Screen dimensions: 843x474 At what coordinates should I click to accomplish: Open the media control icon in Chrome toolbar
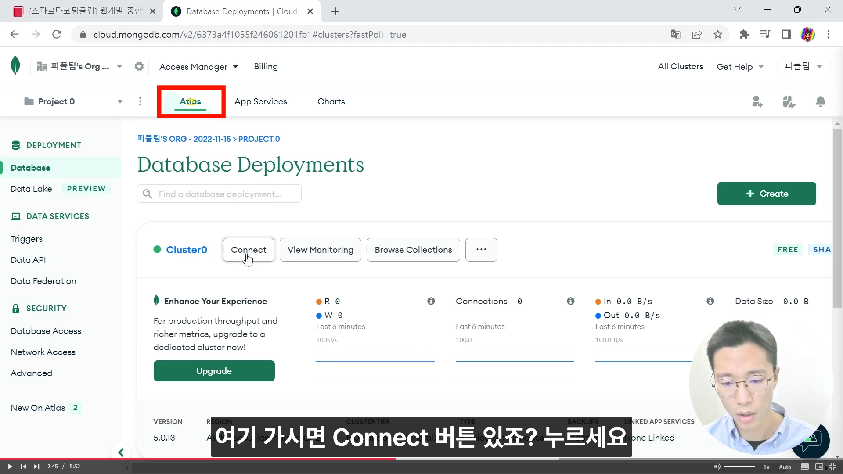[765, 34]
